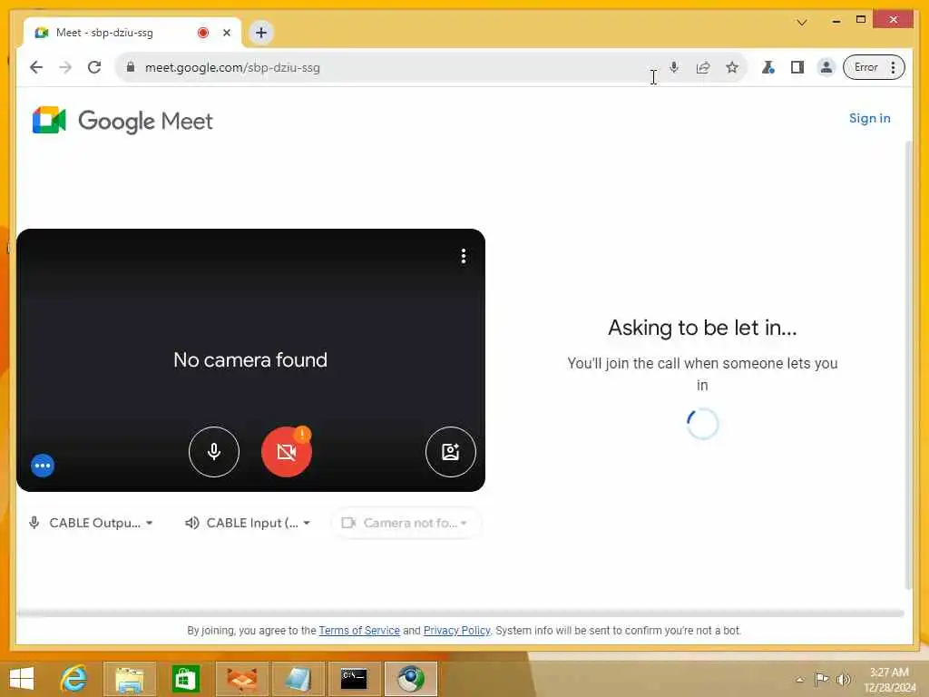
Task: Open the Windows Start button
Action: click(x=22, y=679)
